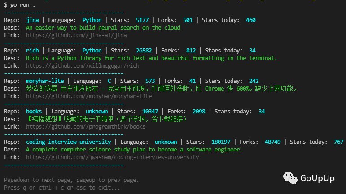346x194 pixels.
Task: Click jina's forks count "501"
Action: point(188,20)
